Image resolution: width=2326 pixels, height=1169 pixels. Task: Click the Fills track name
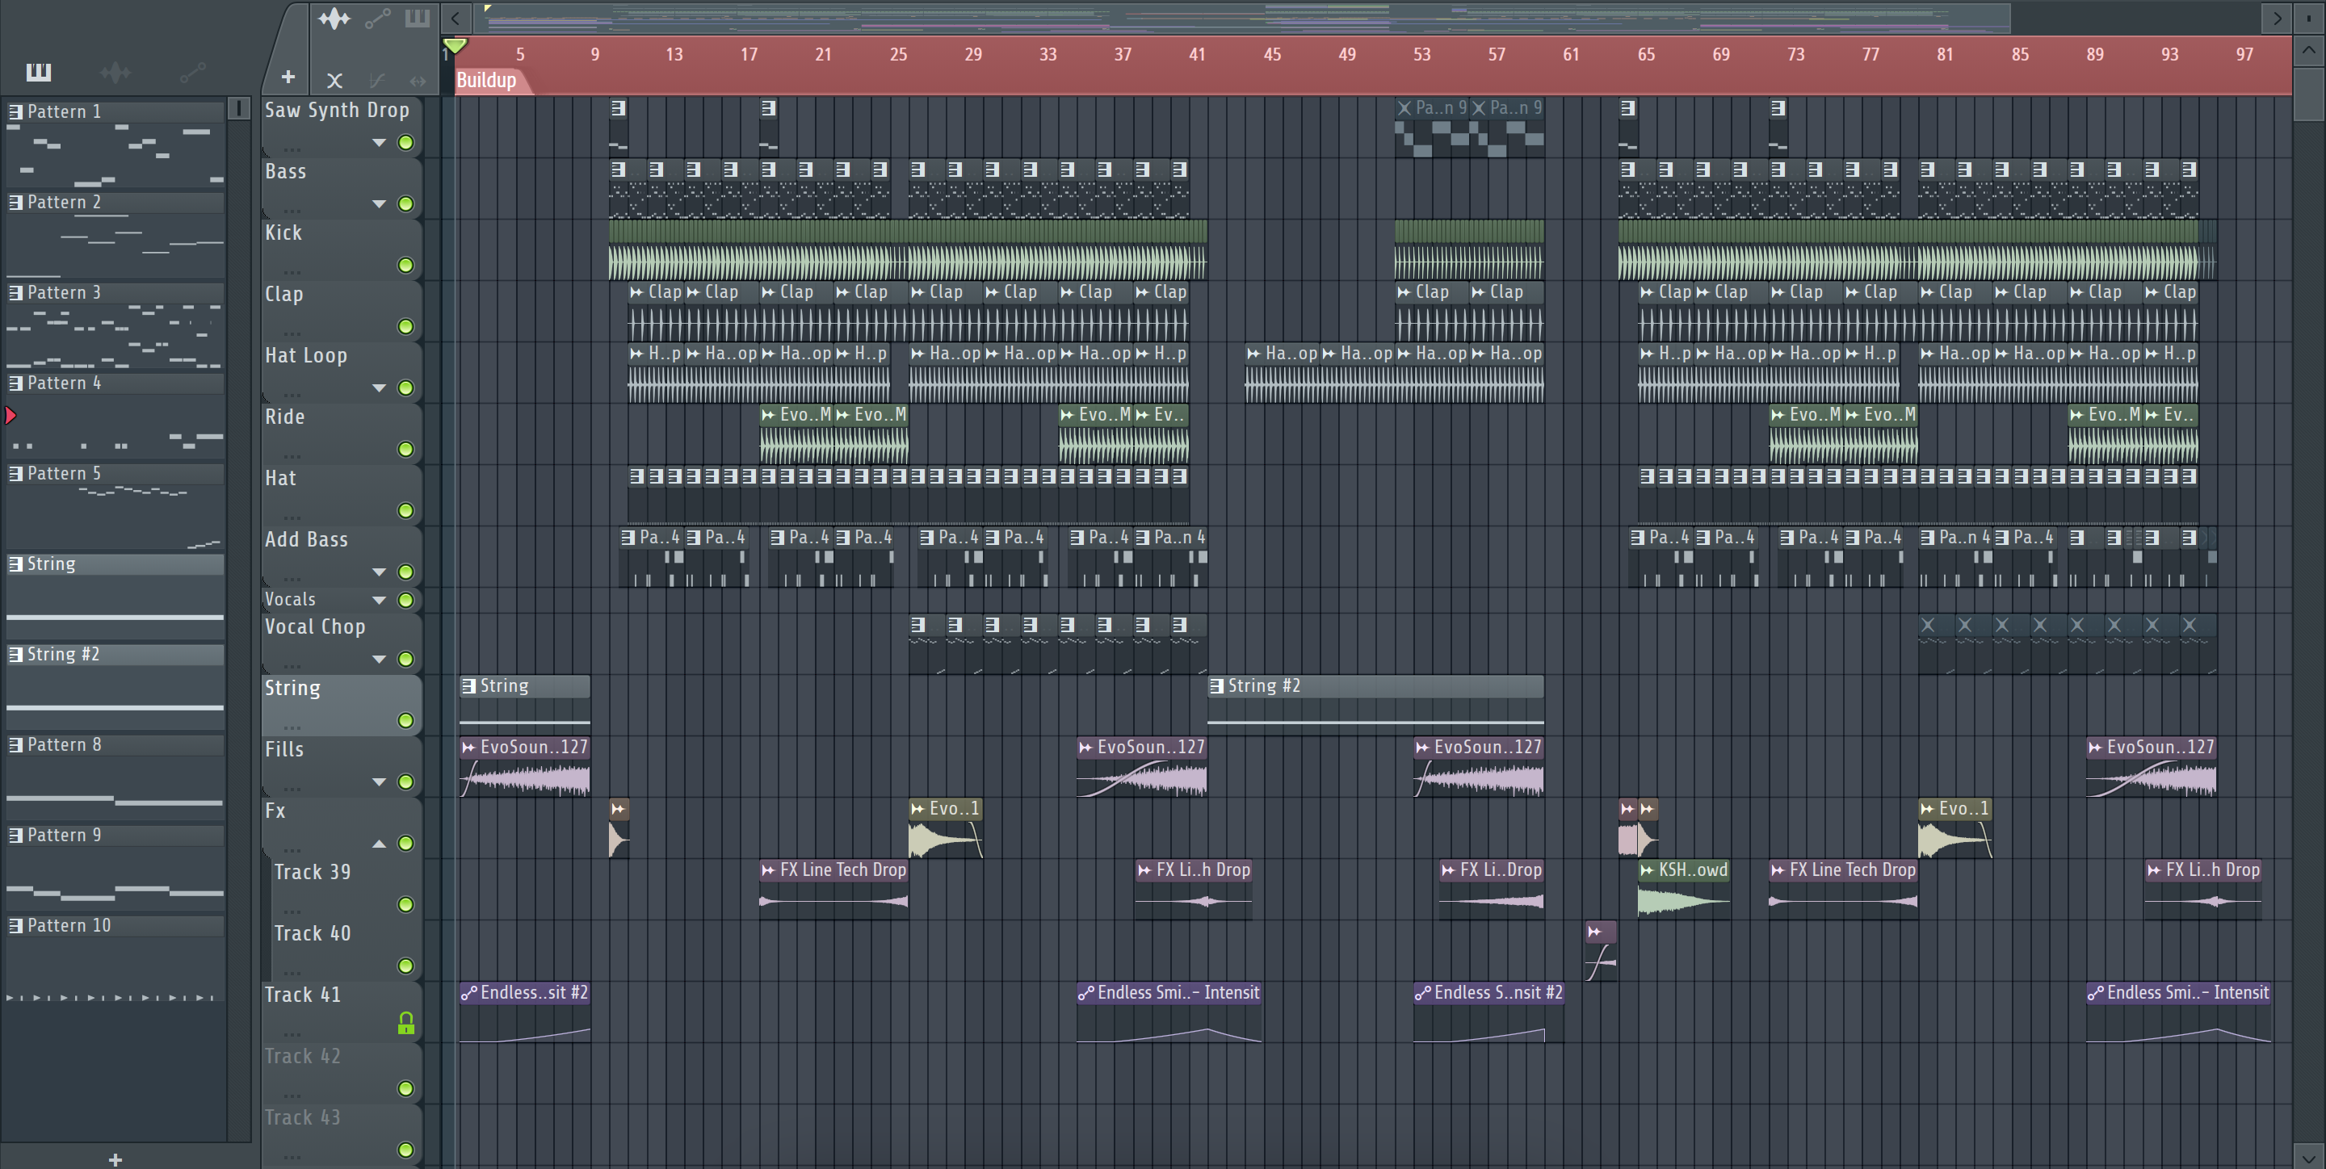pyautogui.click(x=284, y=749)
